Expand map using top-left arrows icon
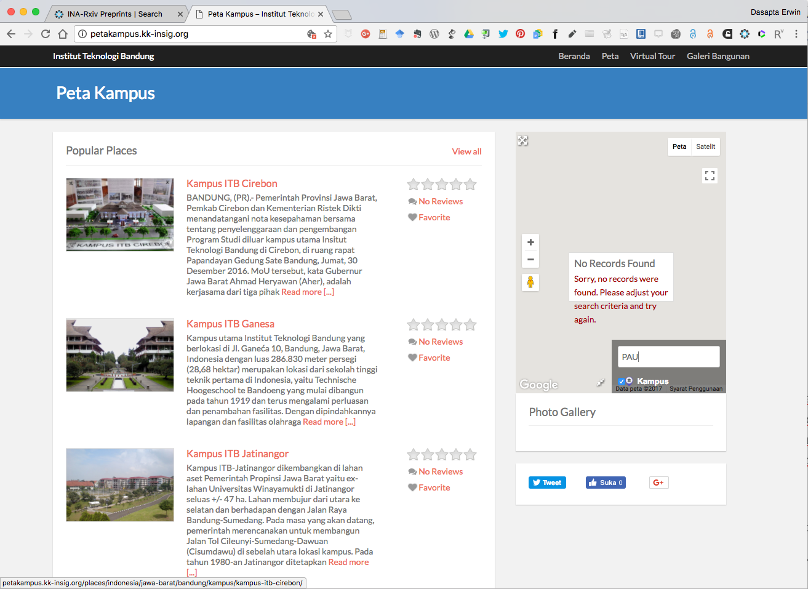Viewport: 808px width, 589px height. point(522,141)
